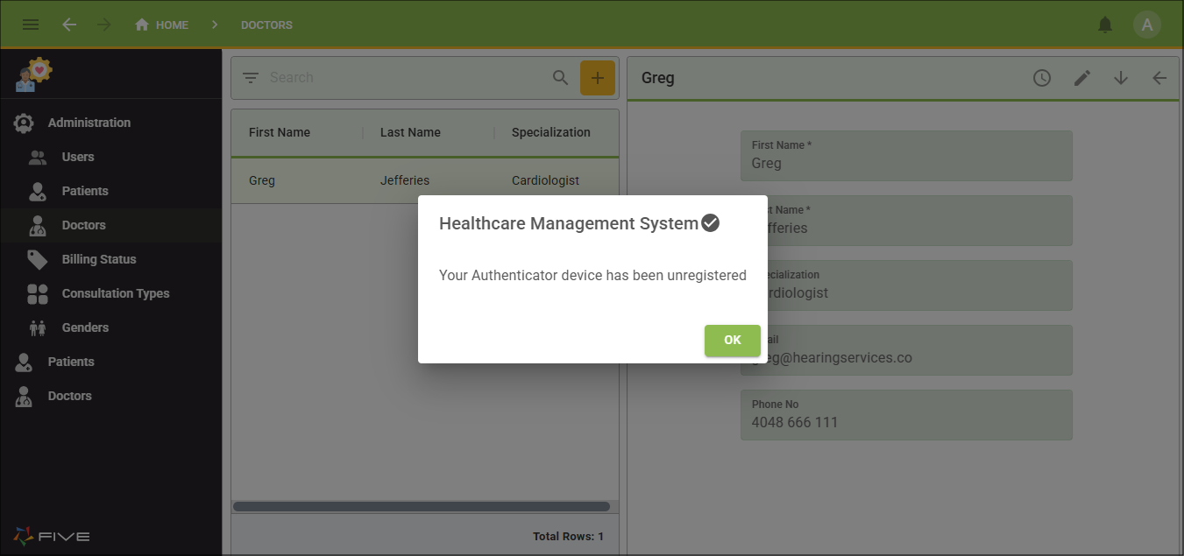Select the Cardiologist row checkmark badge in dialog
The height and width of the screenshot is (556, 1184).
tap(710, 222)
